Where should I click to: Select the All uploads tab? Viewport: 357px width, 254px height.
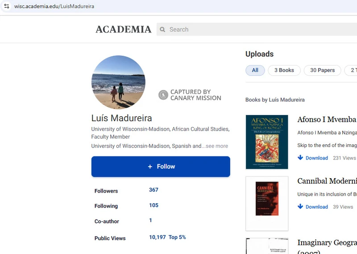point(255,70)
